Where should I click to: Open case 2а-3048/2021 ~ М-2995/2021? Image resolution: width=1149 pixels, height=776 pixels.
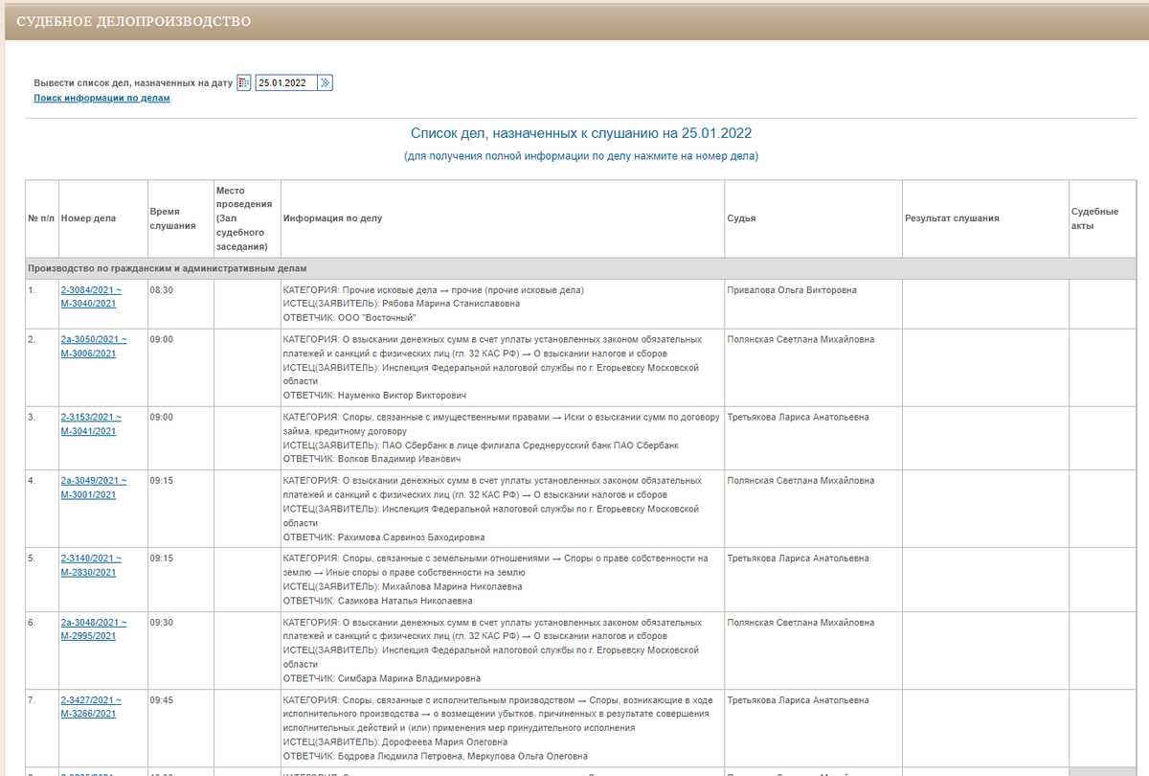pos(93,628)
